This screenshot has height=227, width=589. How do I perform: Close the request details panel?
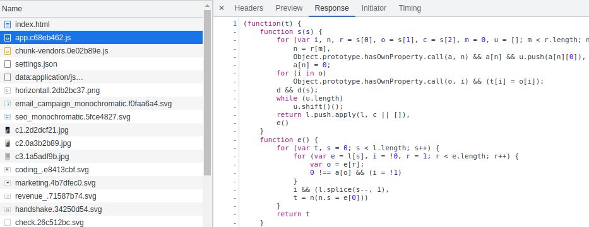click(x=222, y=8)
